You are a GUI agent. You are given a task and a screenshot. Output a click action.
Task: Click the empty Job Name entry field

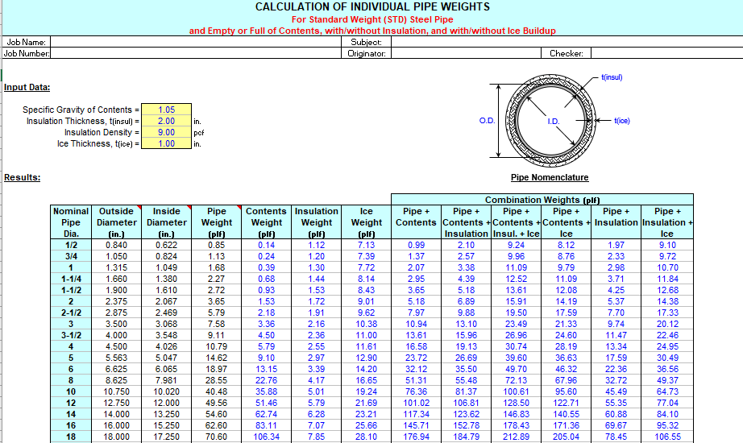point(196,42)
